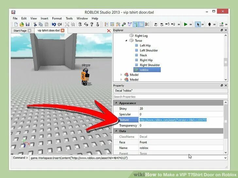Screen dimensions: 238x178
Task: Close the Start Page tab
Action: pyautogui.click(x=30, y=31)
